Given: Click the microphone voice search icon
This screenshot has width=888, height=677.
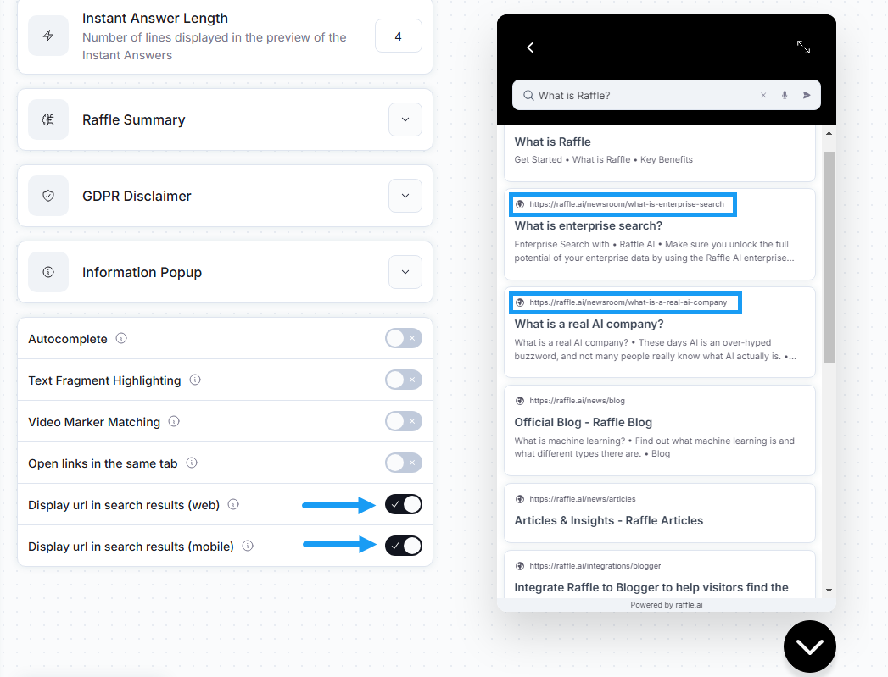Looking at the screenshot, I should click(x=785, y=95).
